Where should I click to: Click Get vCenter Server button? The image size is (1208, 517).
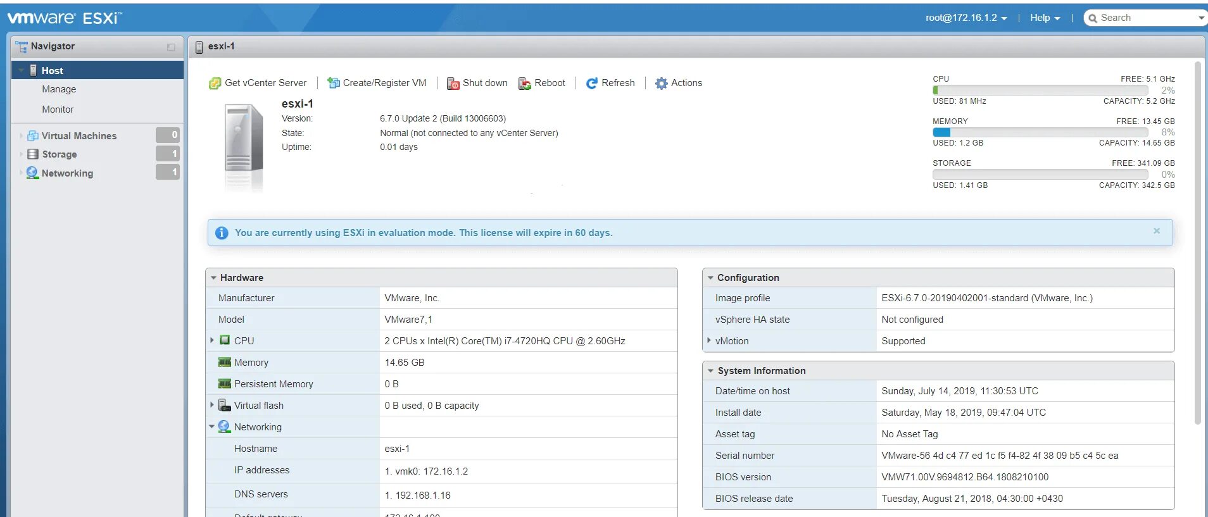pyautogui.click(x=258, y=83)
